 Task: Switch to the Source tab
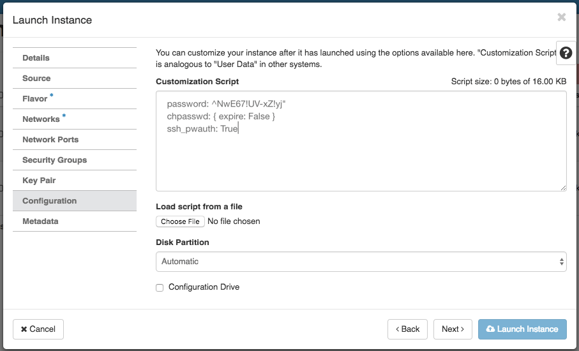point(75,78)
